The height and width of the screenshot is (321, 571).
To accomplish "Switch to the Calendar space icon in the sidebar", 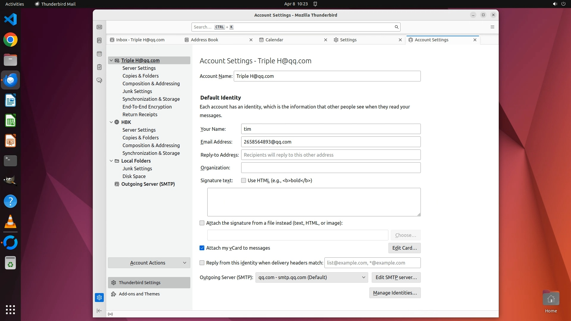I will click(x=99, y=54).
